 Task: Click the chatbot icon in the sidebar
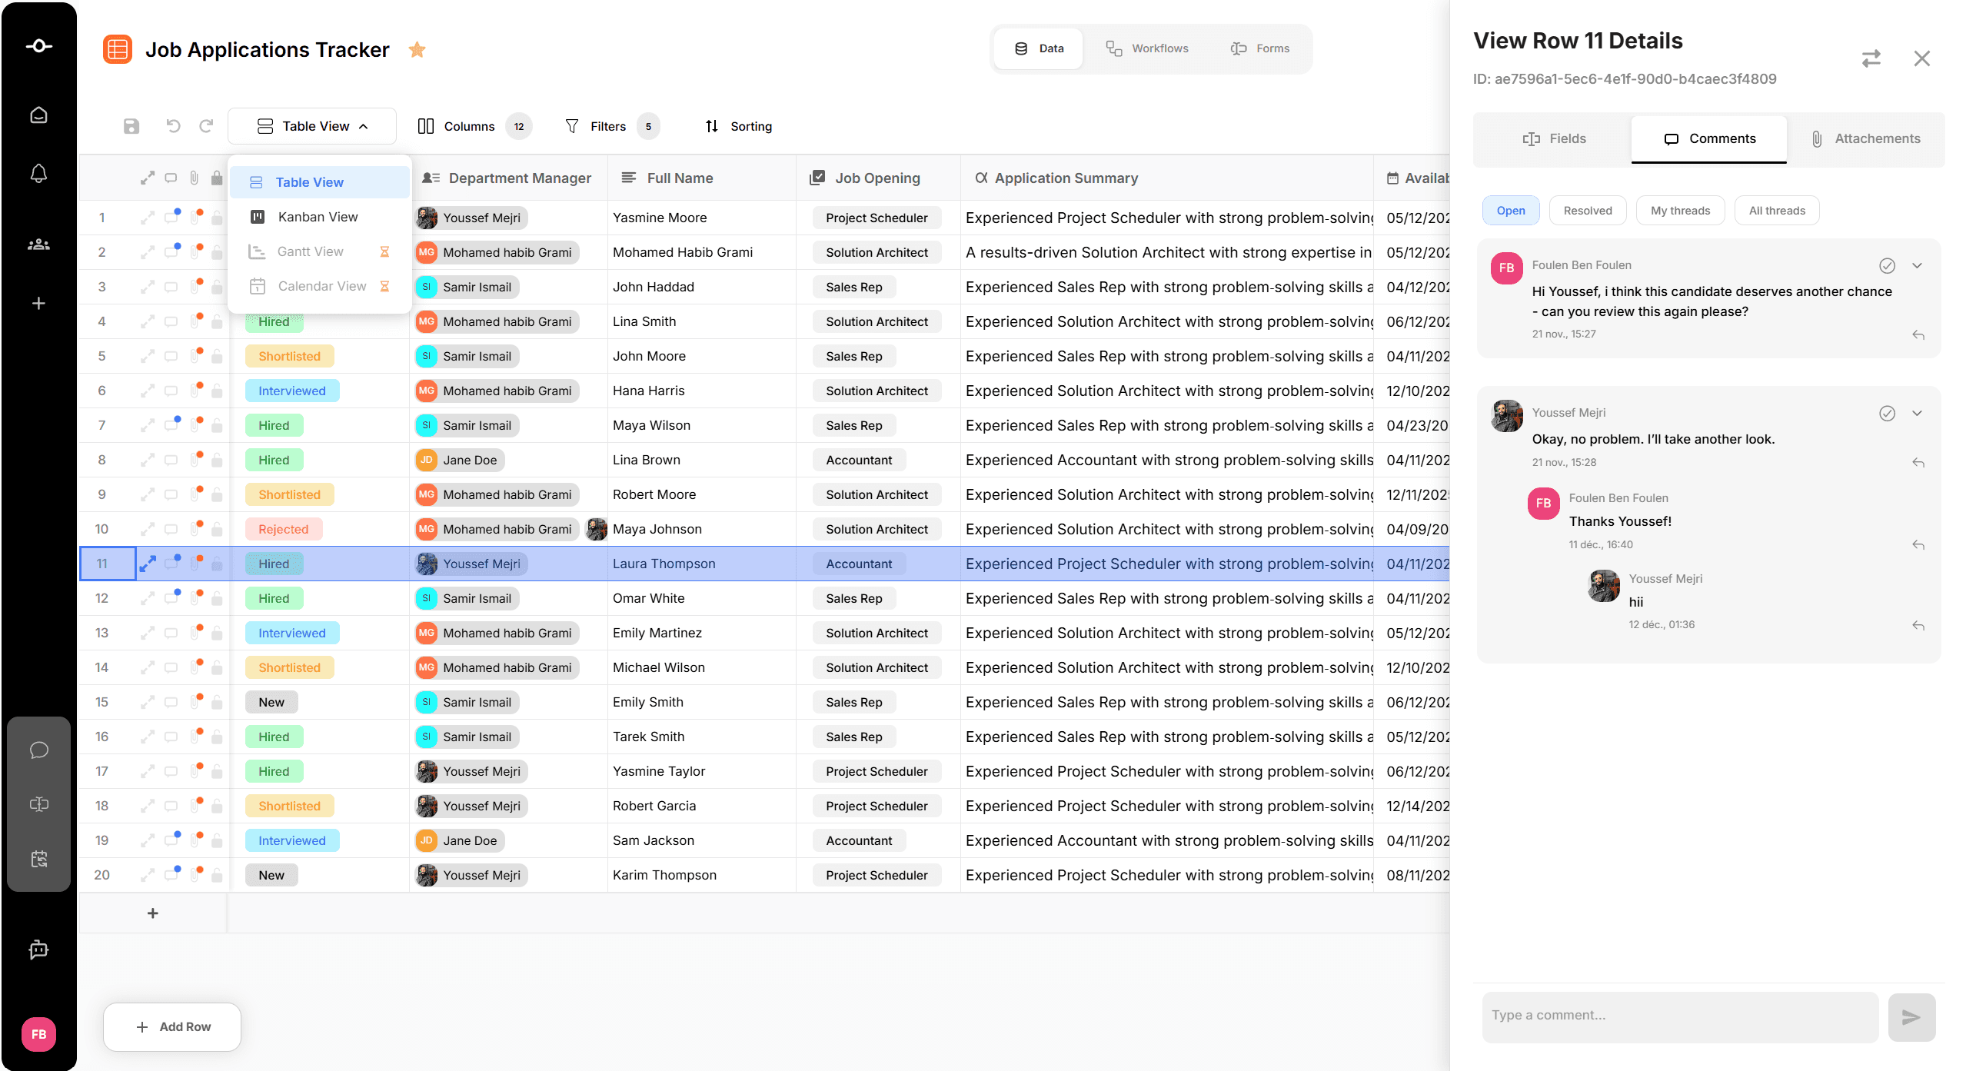(38, 950)
